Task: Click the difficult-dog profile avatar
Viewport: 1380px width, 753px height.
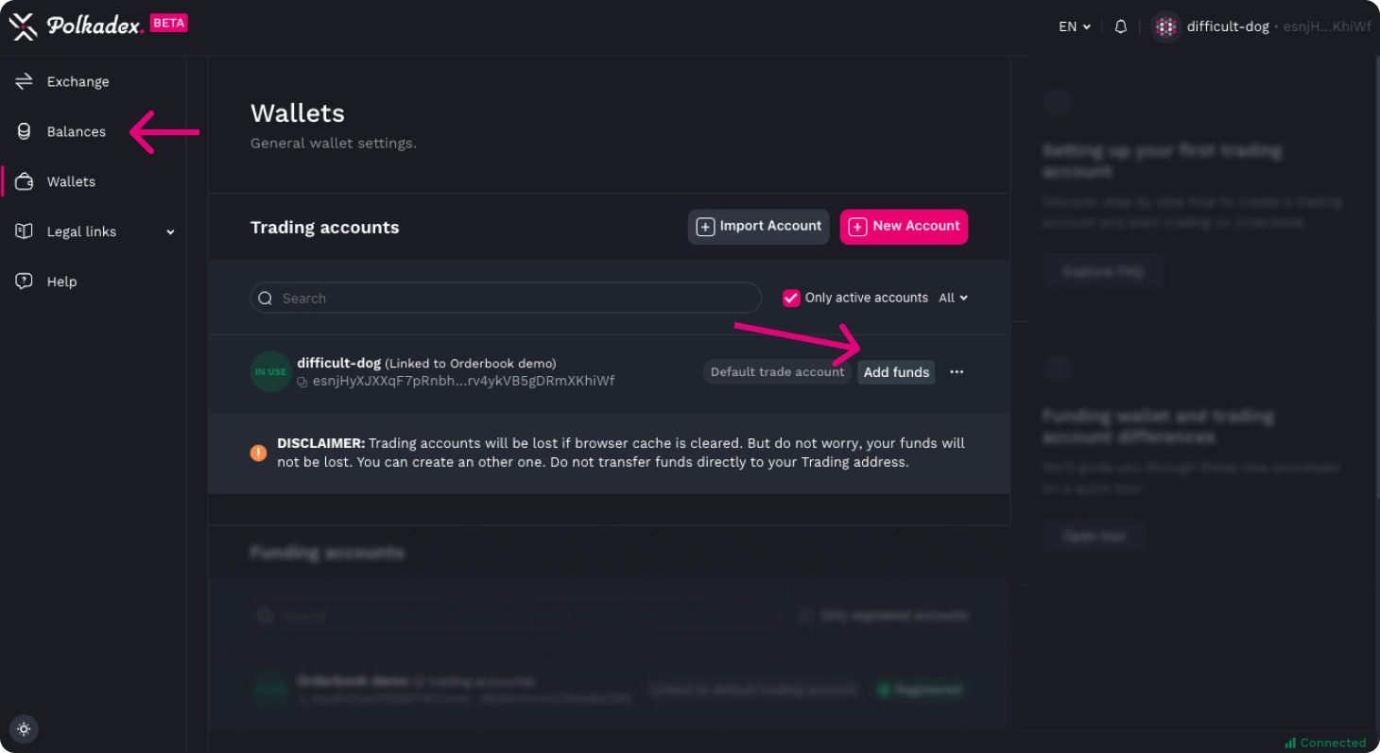Action: (x=1165, y=26)
